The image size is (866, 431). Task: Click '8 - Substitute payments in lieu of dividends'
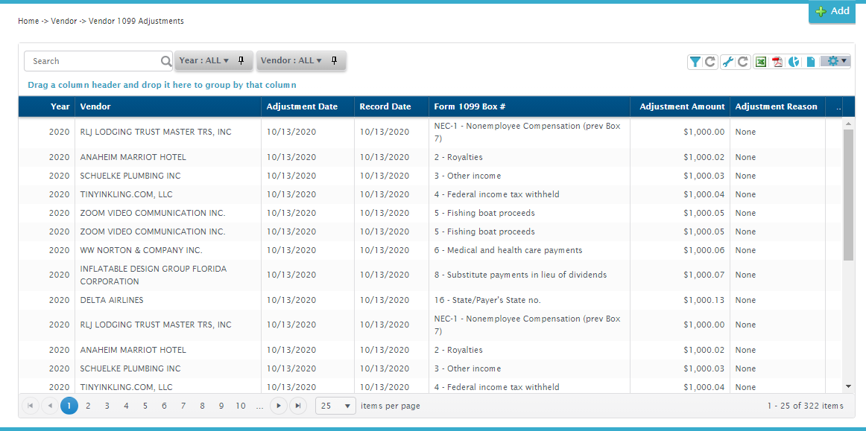520,275
